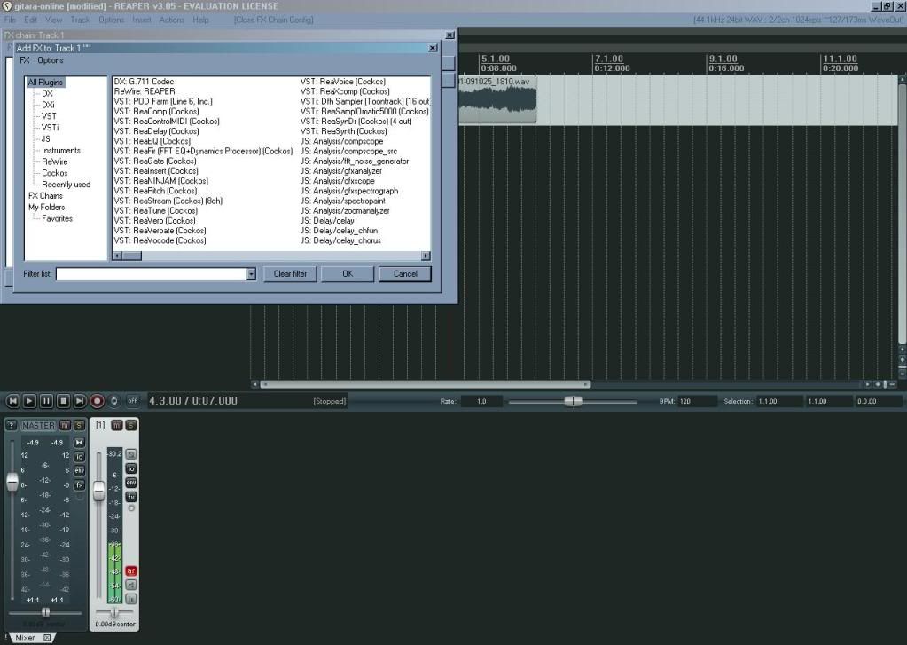This screenshot has width=907, height=645.
Task: Stop playback with the Stop button
Action: click(64, 401)
